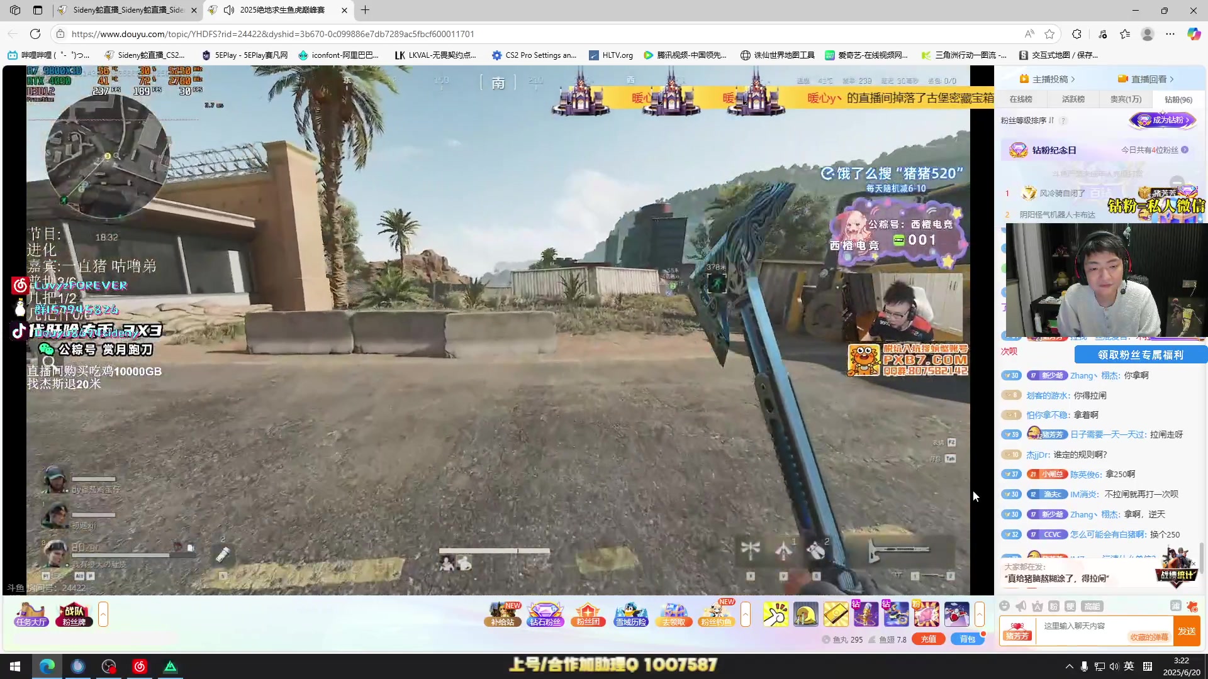Open the 收藏的弹幕 saved danmaku link

point(1149,638)
